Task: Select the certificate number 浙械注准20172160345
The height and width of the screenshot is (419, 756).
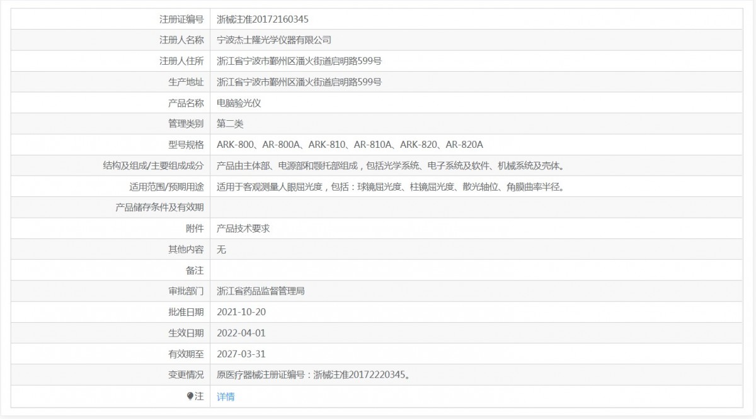Action: [263, 20]
